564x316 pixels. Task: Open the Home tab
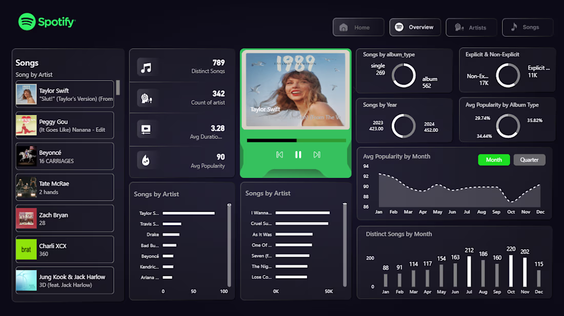(358, 27)
